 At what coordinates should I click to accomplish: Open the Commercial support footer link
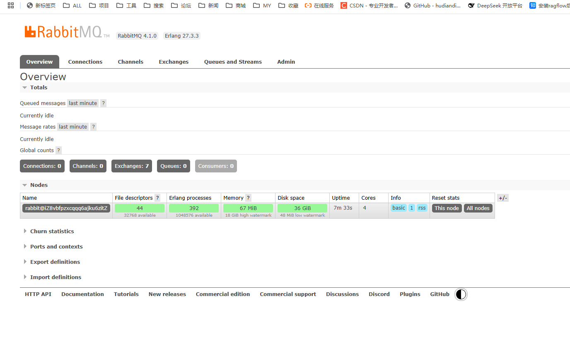click(288, 294)
